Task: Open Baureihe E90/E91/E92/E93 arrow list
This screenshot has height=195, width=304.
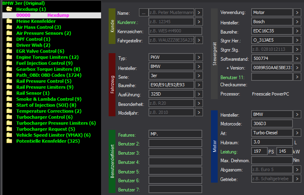Action: (x=199, y=85)
